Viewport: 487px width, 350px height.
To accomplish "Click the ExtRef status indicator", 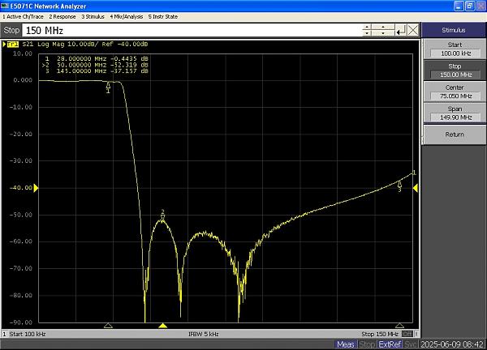I will pos(390,344).
